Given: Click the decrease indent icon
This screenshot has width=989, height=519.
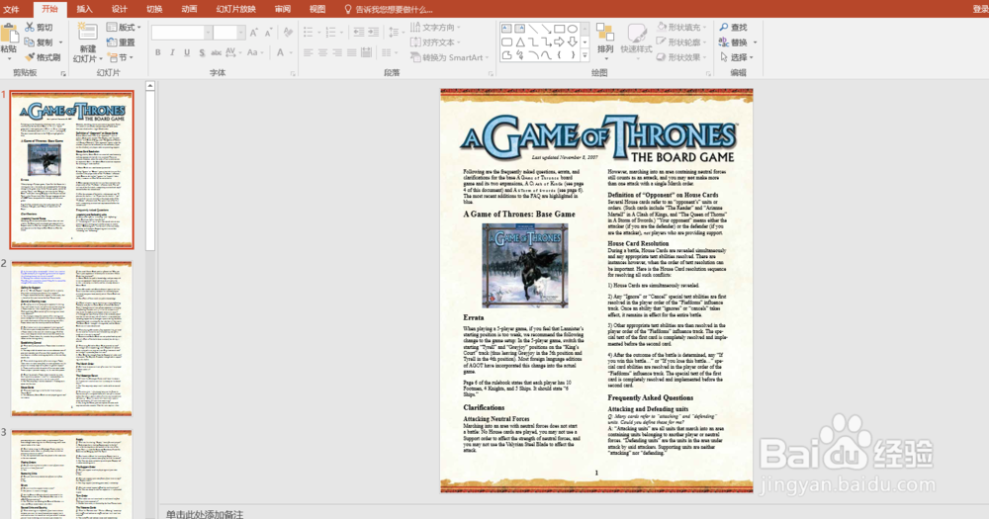Looking at the screenshot, I should 358,33.
